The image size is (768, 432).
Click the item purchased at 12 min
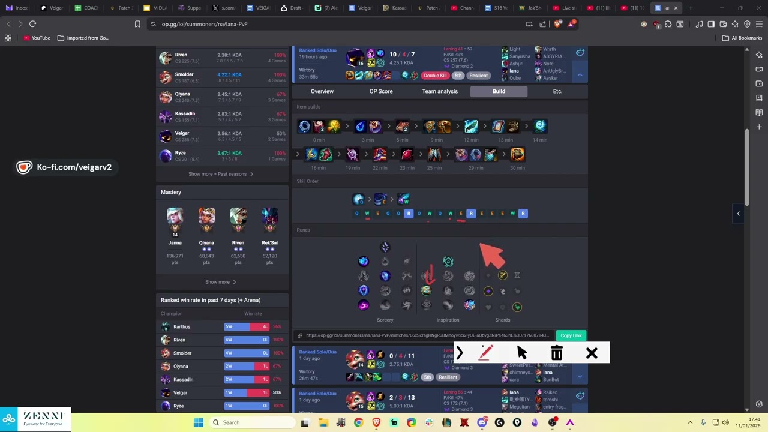[471, 126]
